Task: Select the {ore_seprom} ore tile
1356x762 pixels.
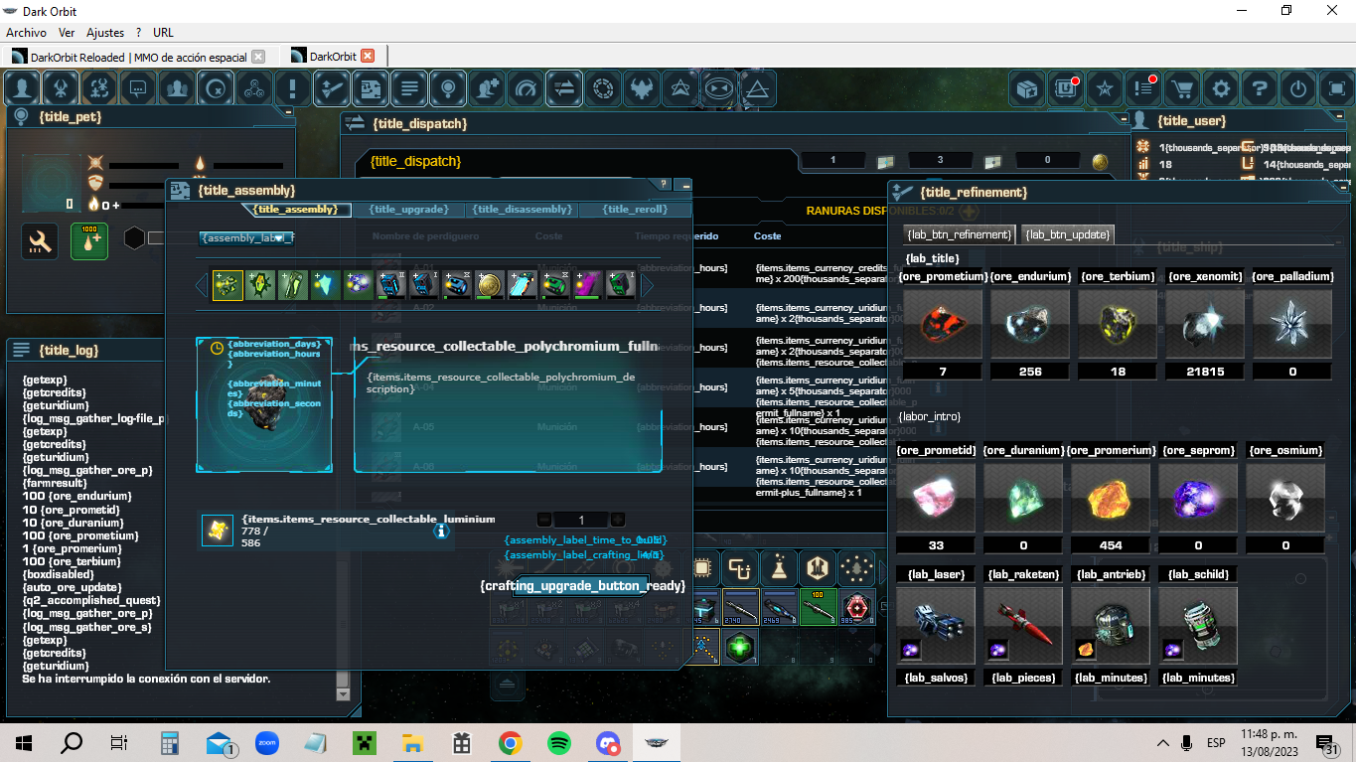Action: coord(1198,498)
